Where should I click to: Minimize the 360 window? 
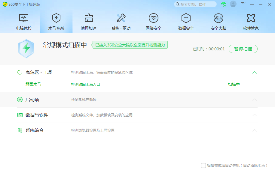261,4
